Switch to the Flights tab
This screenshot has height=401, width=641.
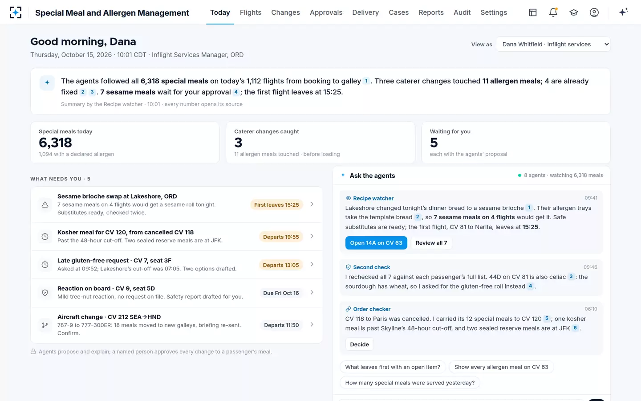[251, 12]
